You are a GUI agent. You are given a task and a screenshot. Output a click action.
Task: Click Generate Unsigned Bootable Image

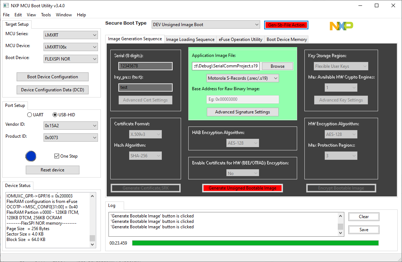tap(242, 188)
